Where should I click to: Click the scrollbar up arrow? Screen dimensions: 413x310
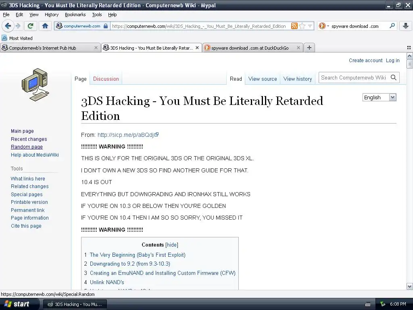(x=409, y=56)
